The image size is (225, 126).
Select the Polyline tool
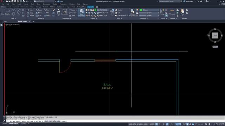click(x=8, y=12)
